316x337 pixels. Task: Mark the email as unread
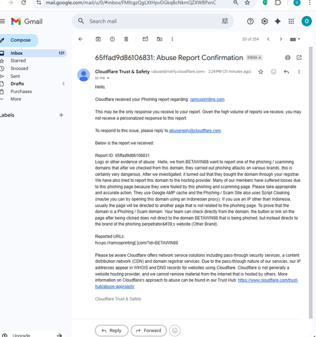pos(146,39)
